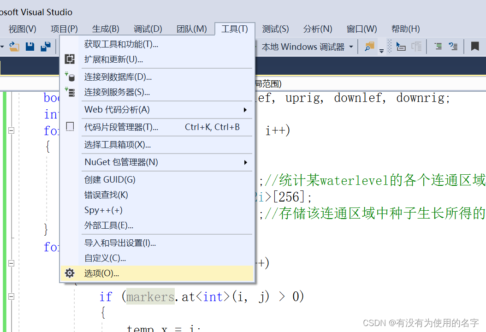
Task: Select 代码片段管理器(T)... menu entry
Action: [157, 127]
